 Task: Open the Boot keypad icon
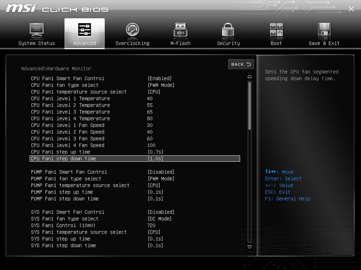coord(276,30)
